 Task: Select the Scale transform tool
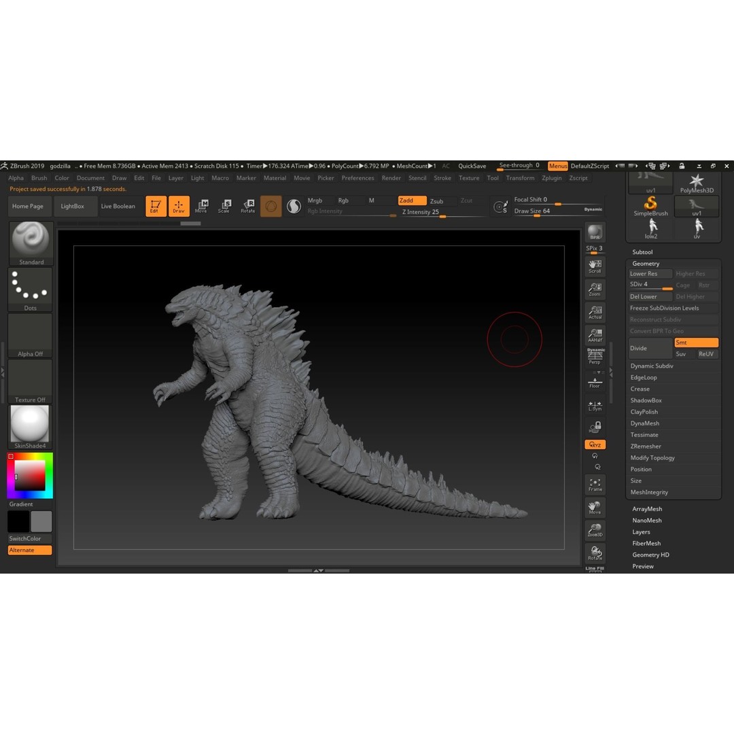coord(225,206)
